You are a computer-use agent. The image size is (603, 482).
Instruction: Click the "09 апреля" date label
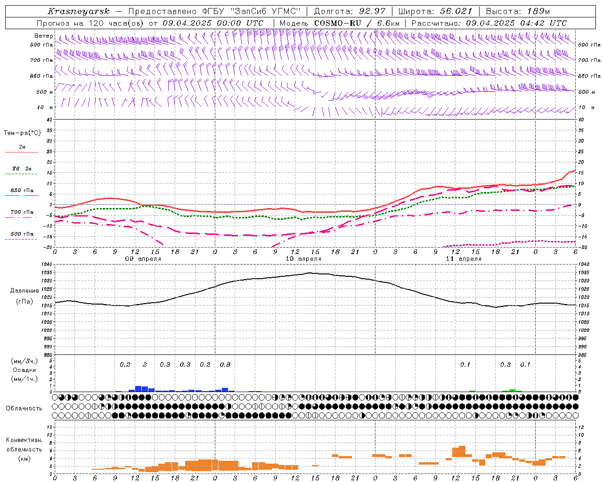pyautogui.click(x=143, y=259)
